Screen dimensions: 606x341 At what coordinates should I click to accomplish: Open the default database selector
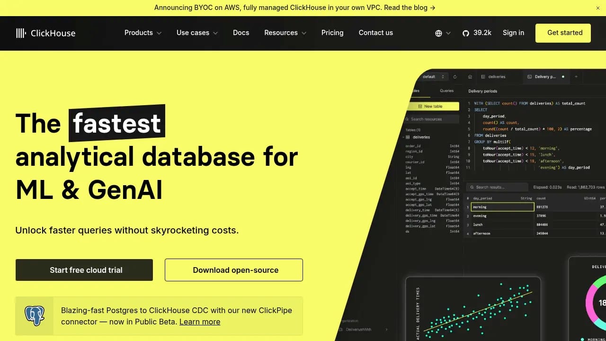(x=433, y=77)
